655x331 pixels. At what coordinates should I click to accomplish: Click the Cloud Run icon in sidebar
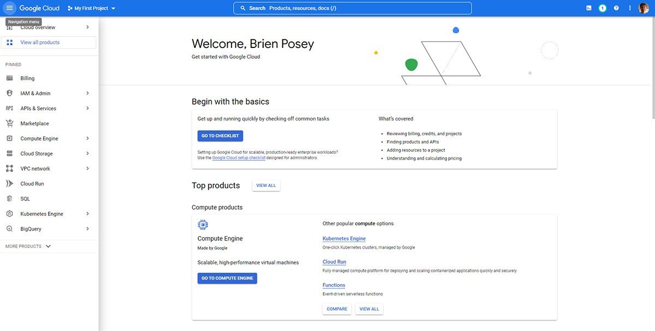tap(9, 184)
